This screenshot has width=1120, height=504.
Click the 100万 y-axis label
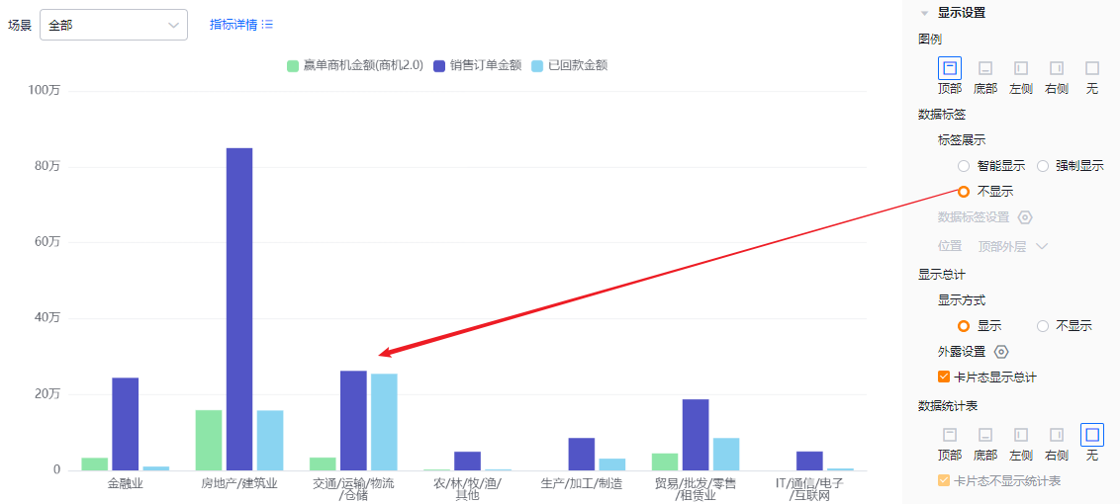click(x=45, y=91)
